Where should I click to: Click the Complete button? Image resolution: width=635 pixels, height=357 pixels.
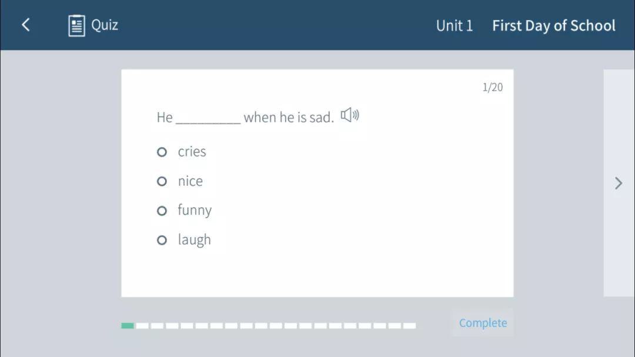(483, 323)
